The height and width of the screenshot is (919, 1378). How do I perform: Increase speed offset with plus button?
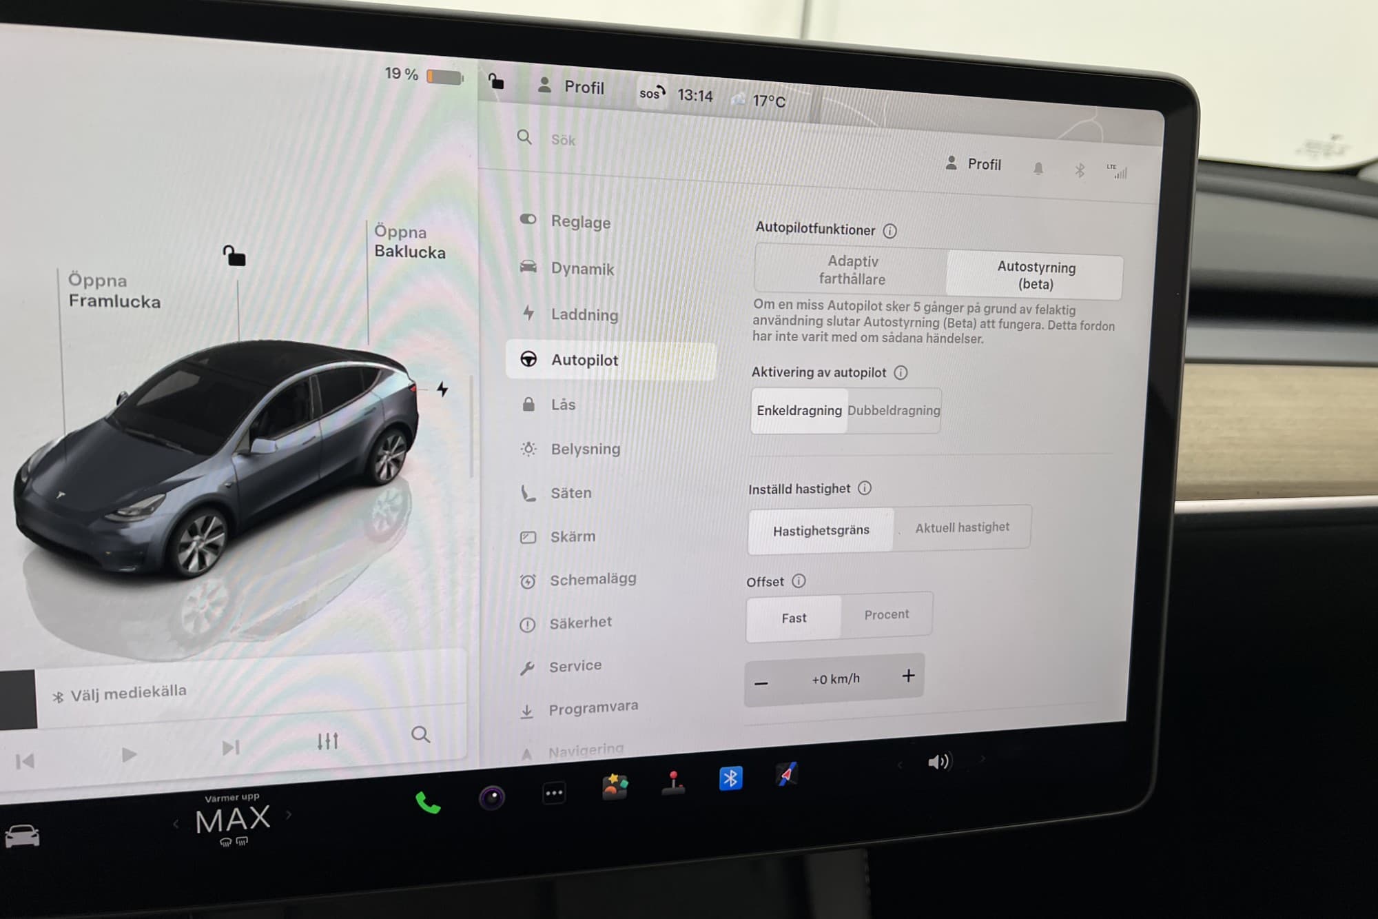(x=908, y=676)
